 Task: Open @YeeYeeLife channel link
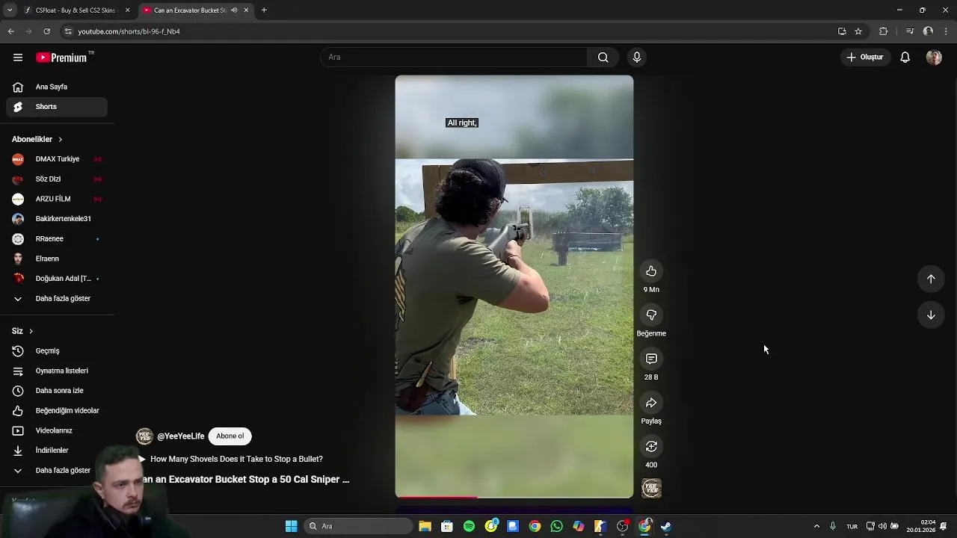(180, 436)
